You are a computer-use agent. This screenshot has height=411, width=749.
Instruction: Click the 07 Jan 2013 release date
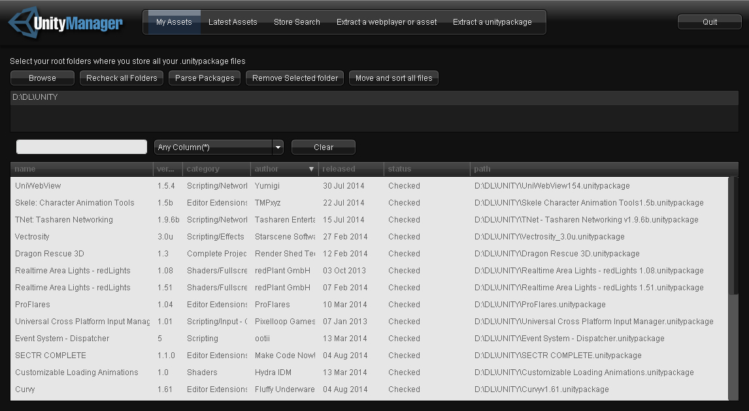click(x=345, y=322)
